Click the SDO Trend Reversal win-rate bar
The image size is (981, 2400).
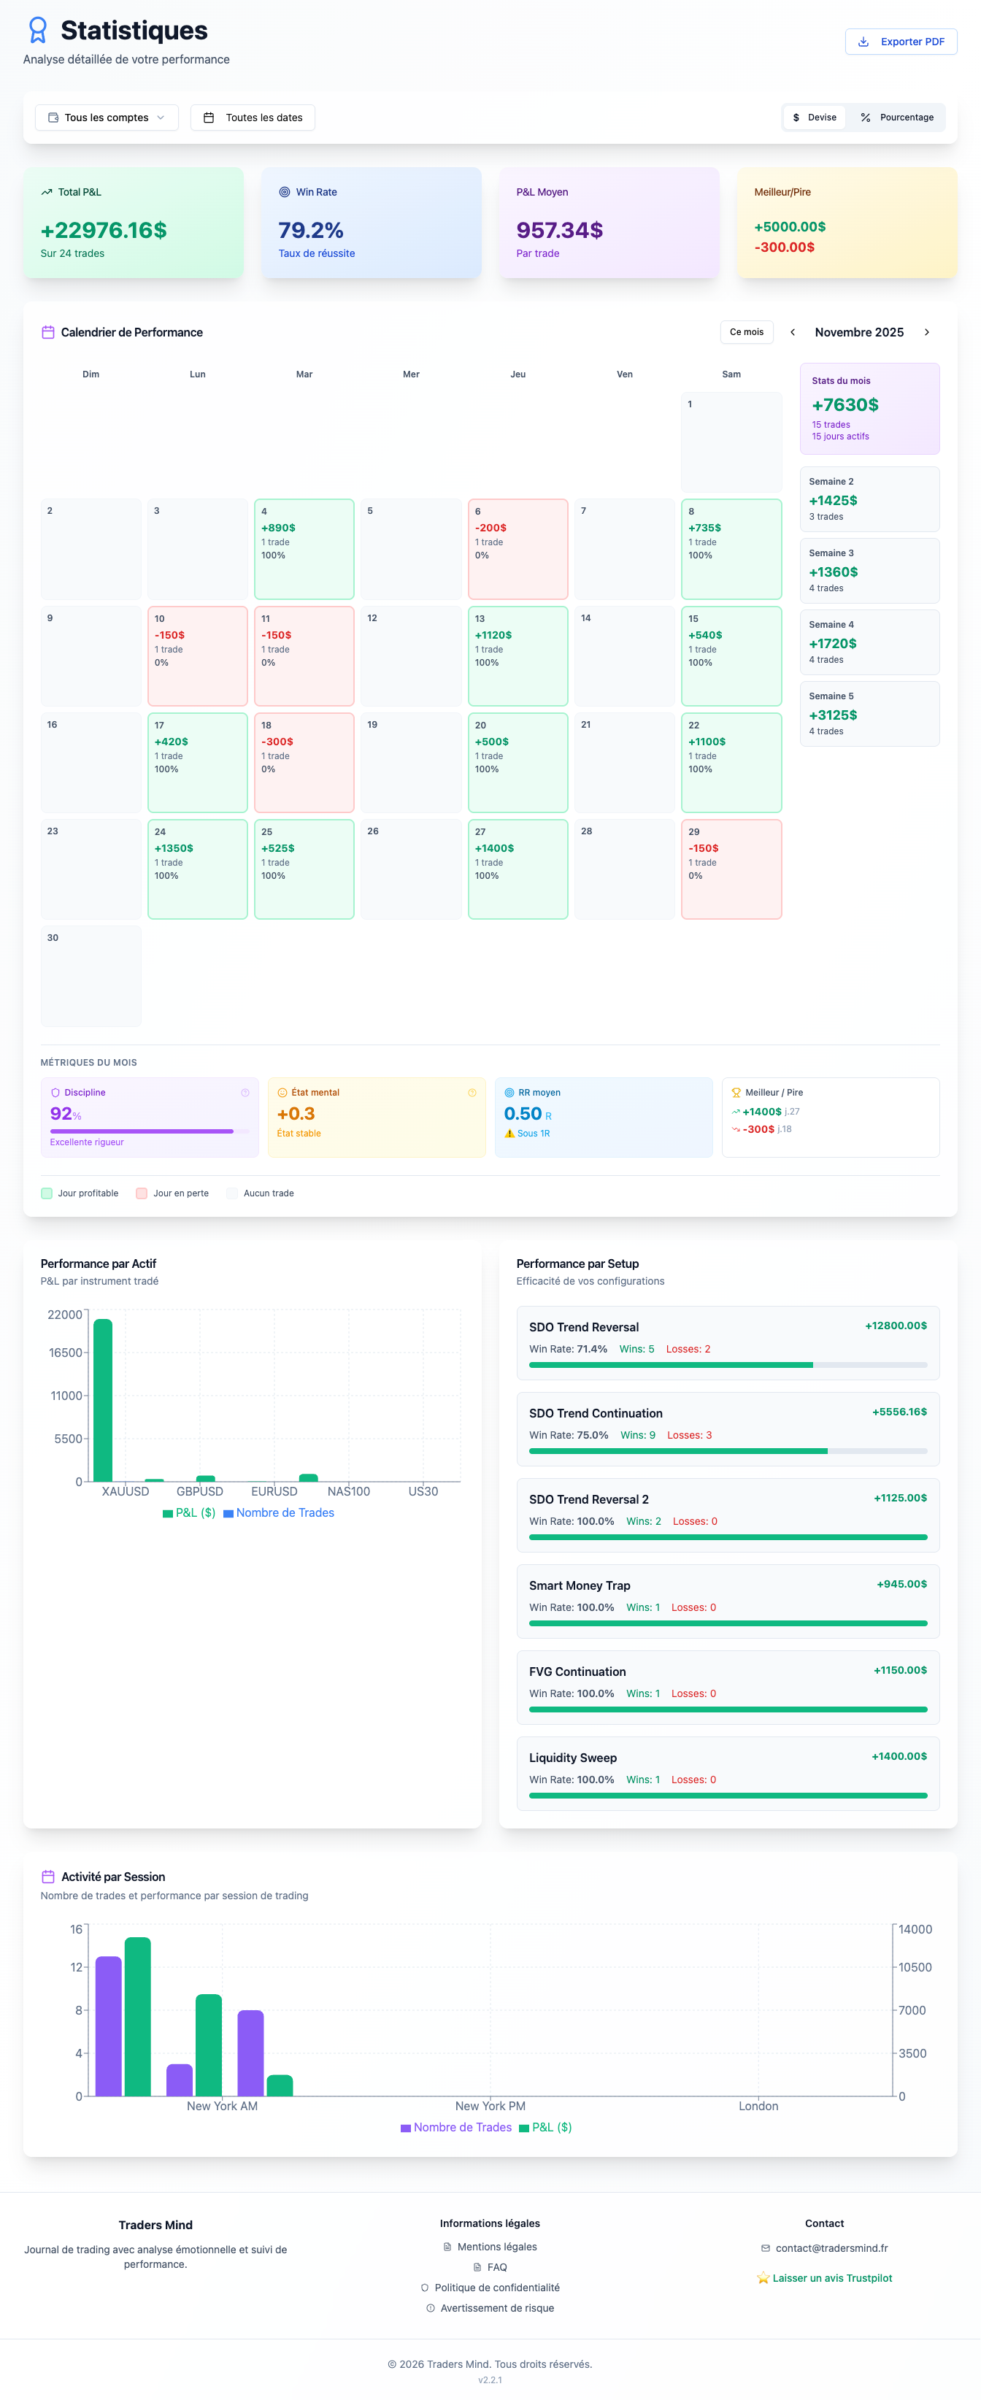[728, 1364]
